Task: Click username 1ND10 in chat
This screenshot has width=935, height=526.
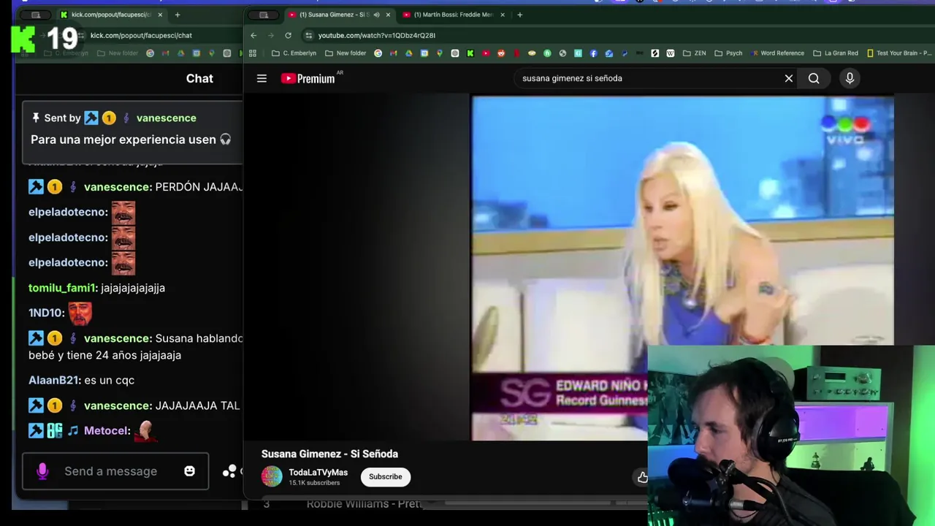Action: tap(45, 313)
